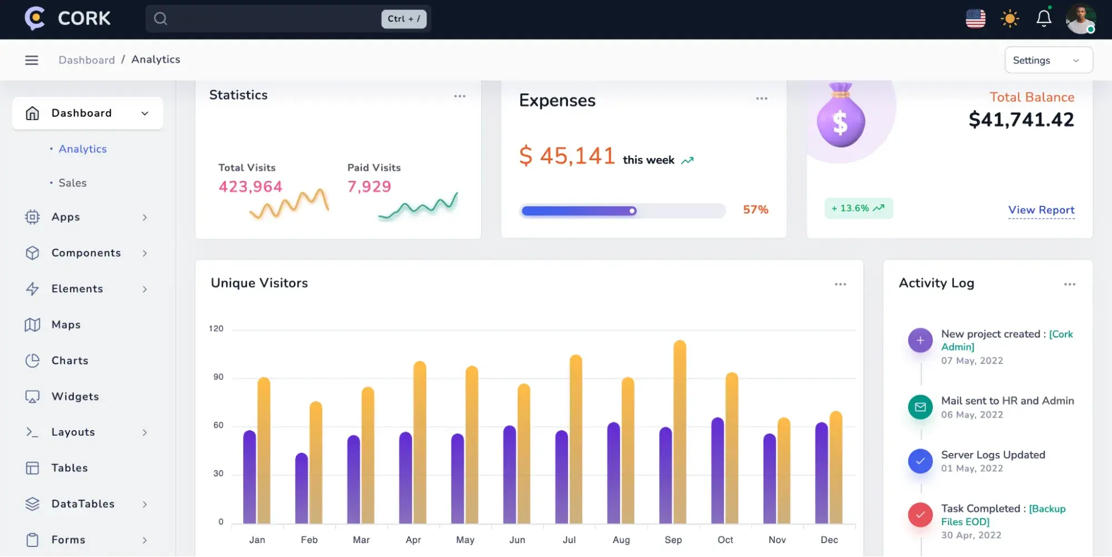This screenshot has height=557, width=1112.
Task: Click the Expenses progress bar handle
Action: (632, 211)
